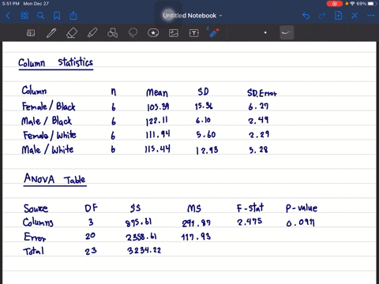Image resolution: width=379 pixels, height=284 pixels.
Task: Tap the 'P-value' column header
Action: click(x=302, y=208)
